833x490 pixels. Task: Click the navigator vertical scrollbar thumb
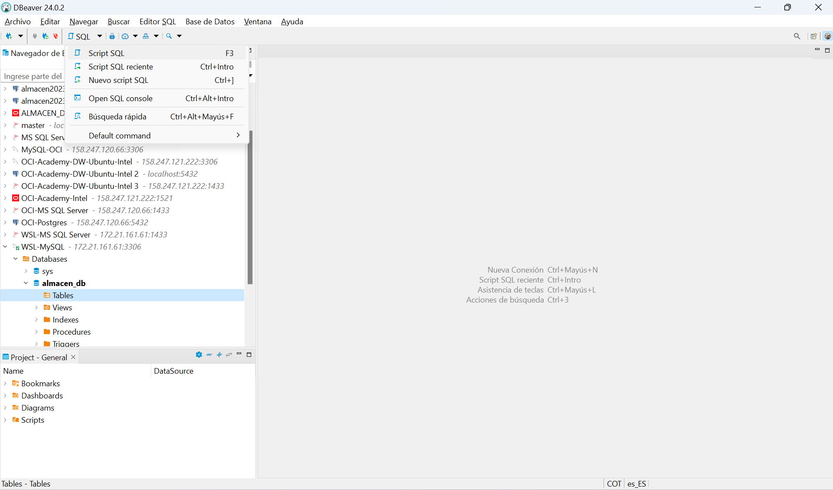point(250,207)
